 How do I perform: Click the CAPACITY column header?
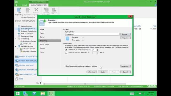coord(137,26)
